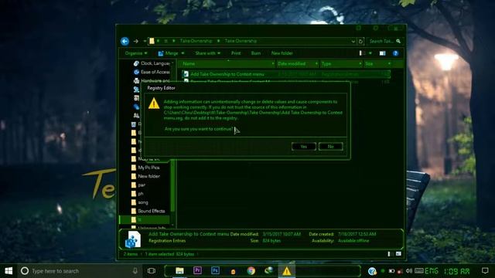This screenshot has height=278, width=495.
Task: Expand address bar history dropdown chevron
Action: [353, 41]
